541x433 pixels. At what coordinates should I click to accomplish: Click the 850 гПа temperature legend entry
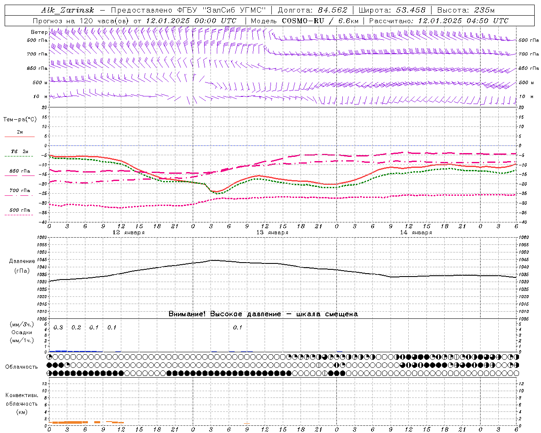[19, 171]
